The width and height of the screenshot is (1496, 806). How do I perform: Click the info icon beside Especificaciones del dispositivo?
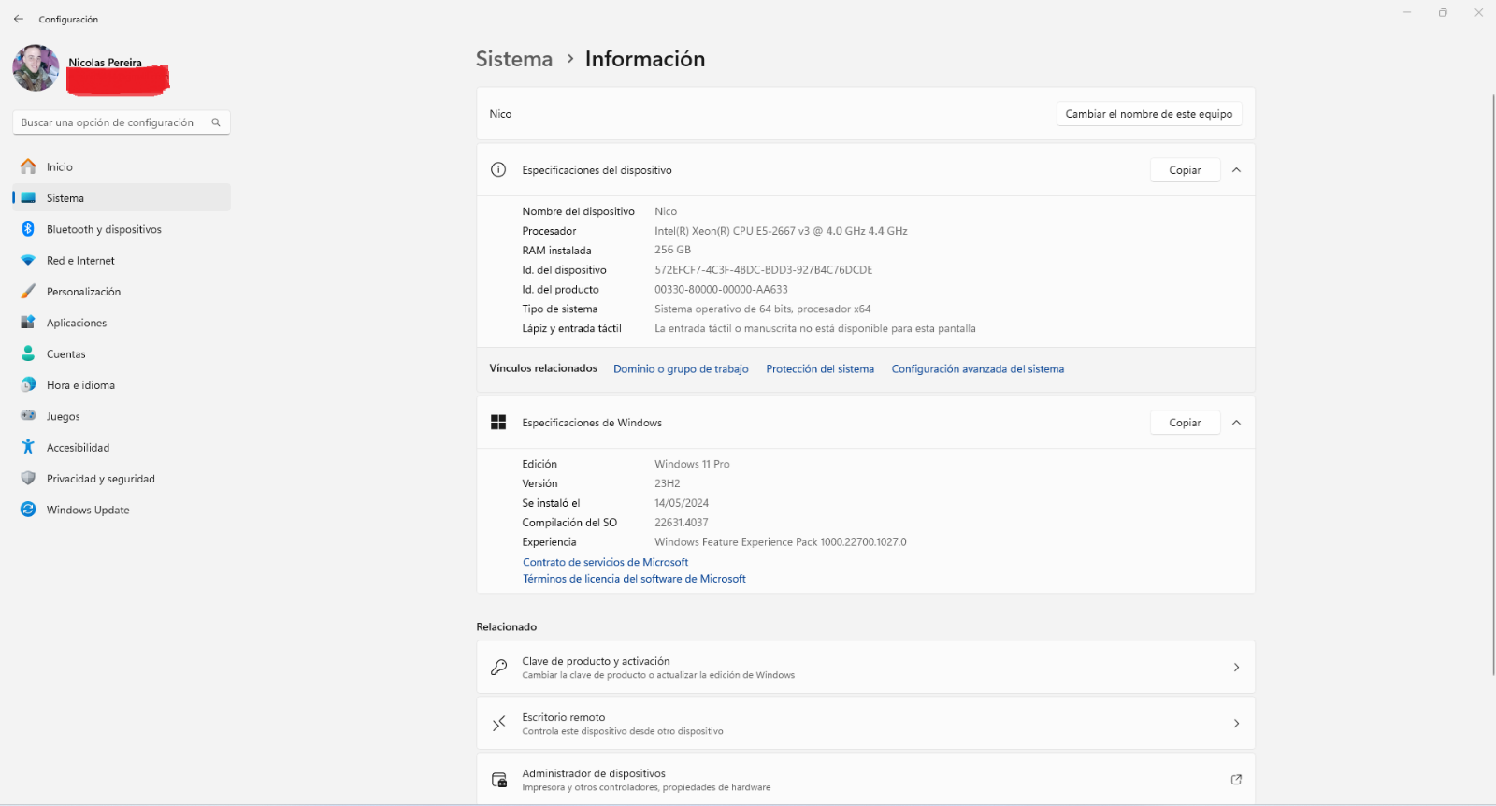coord(498,170)
